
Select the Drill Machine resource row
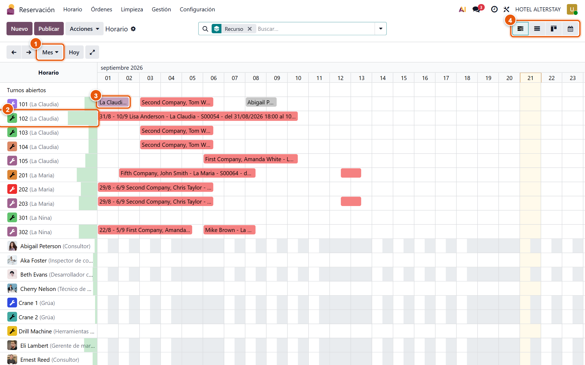49,331
